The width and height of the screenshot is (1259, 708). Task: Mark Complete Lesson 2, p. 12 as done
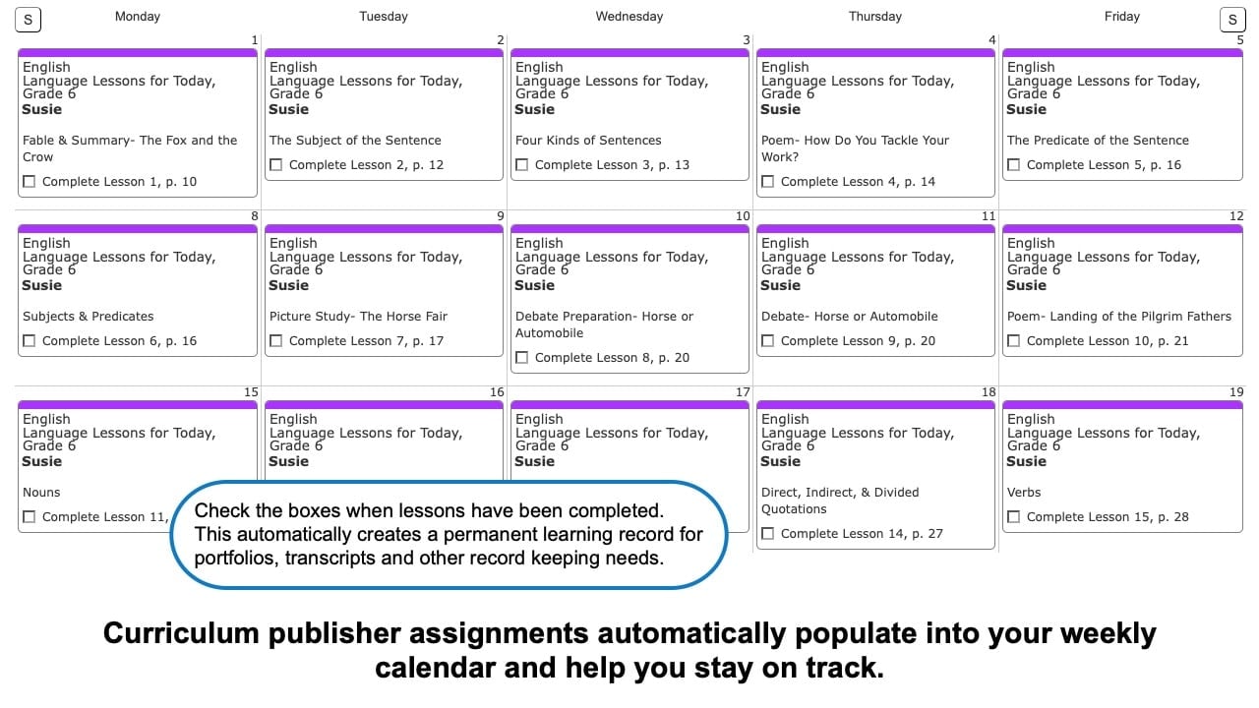click(x=276, y=165)
